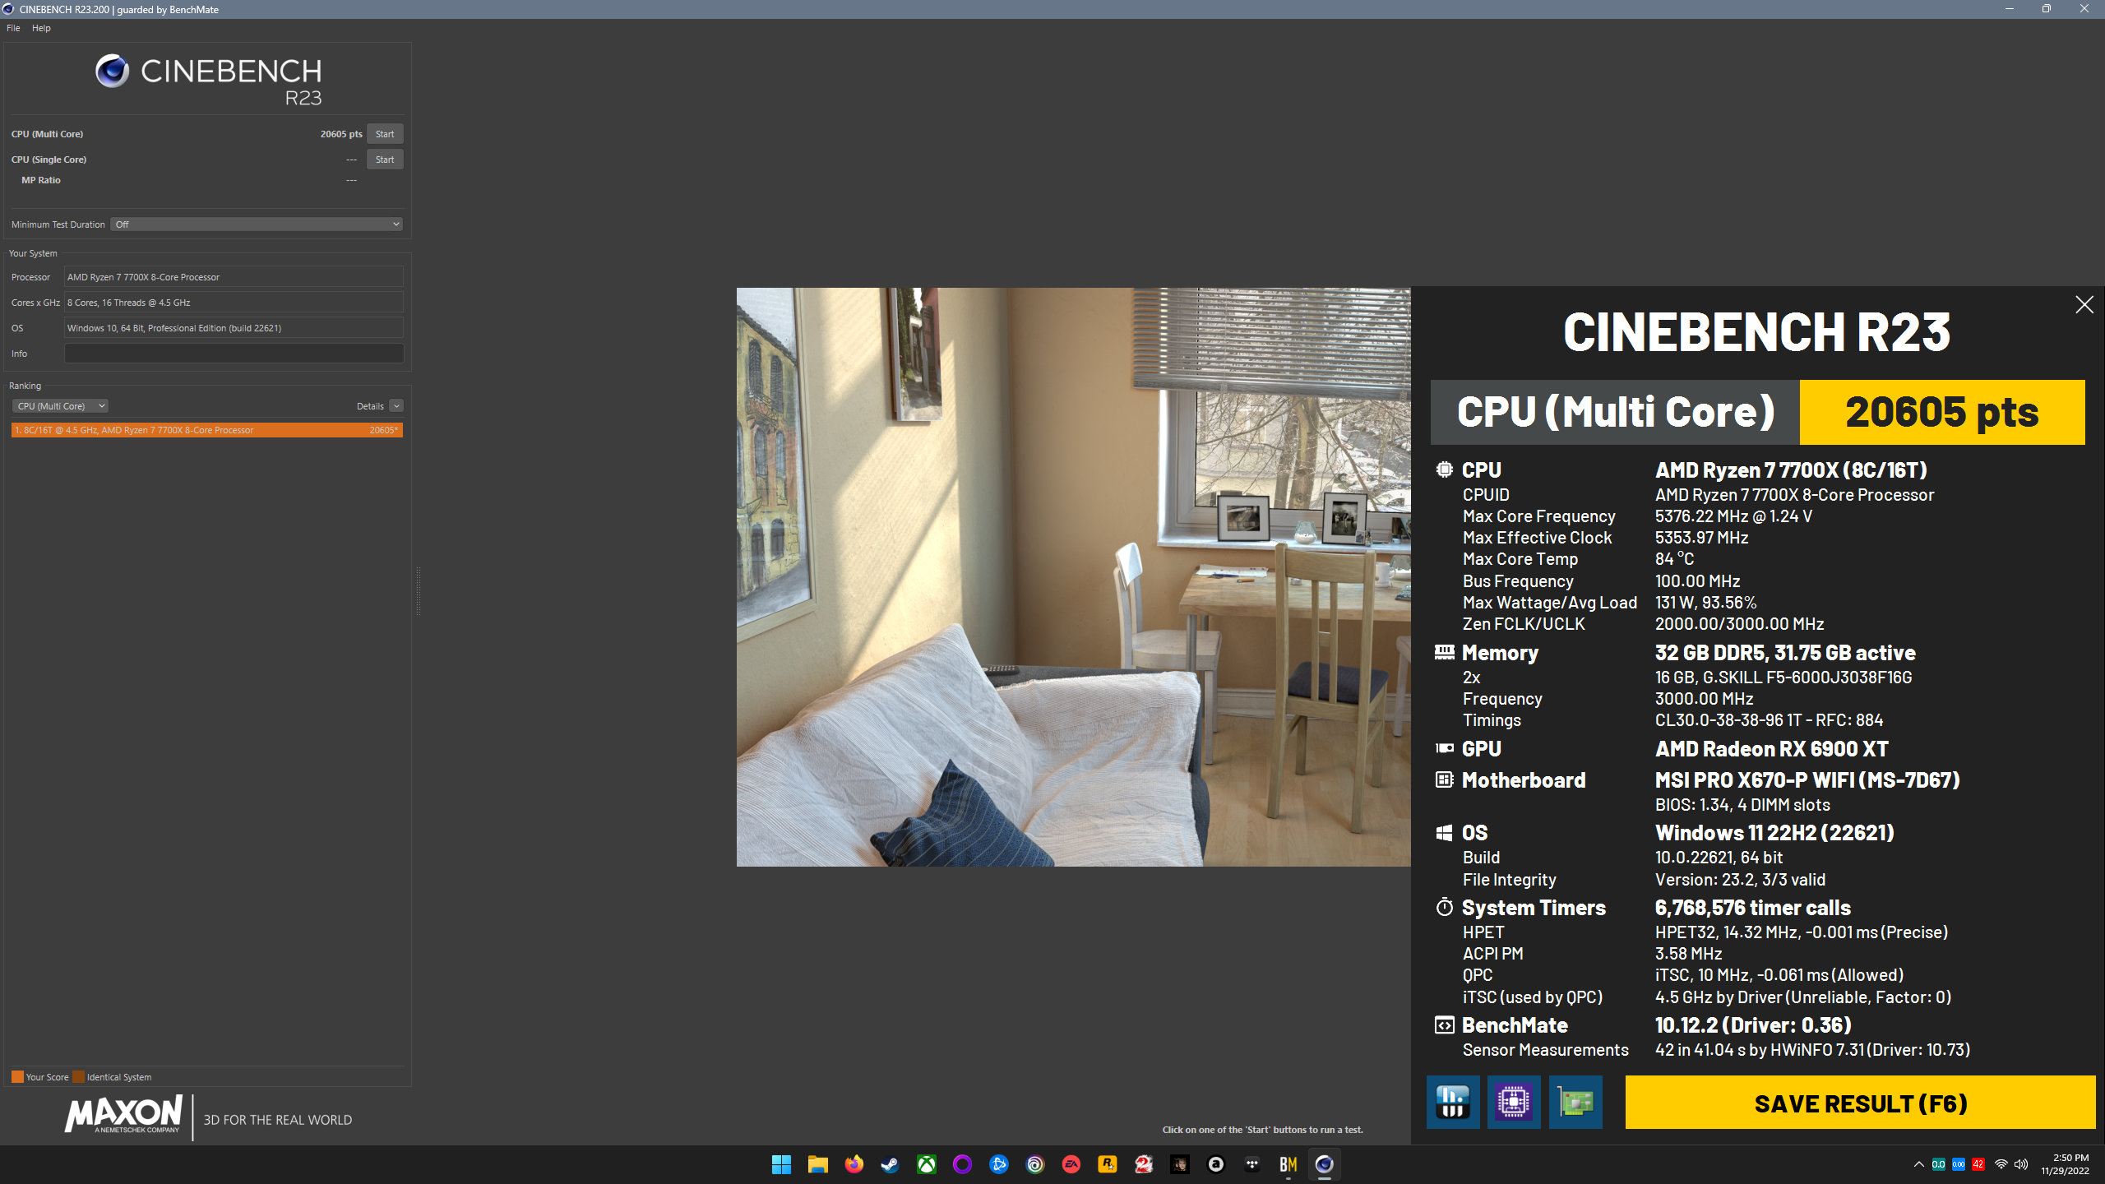
Task: Click the 20605 pts yellow score box
Action: [x=1942, y=412]
